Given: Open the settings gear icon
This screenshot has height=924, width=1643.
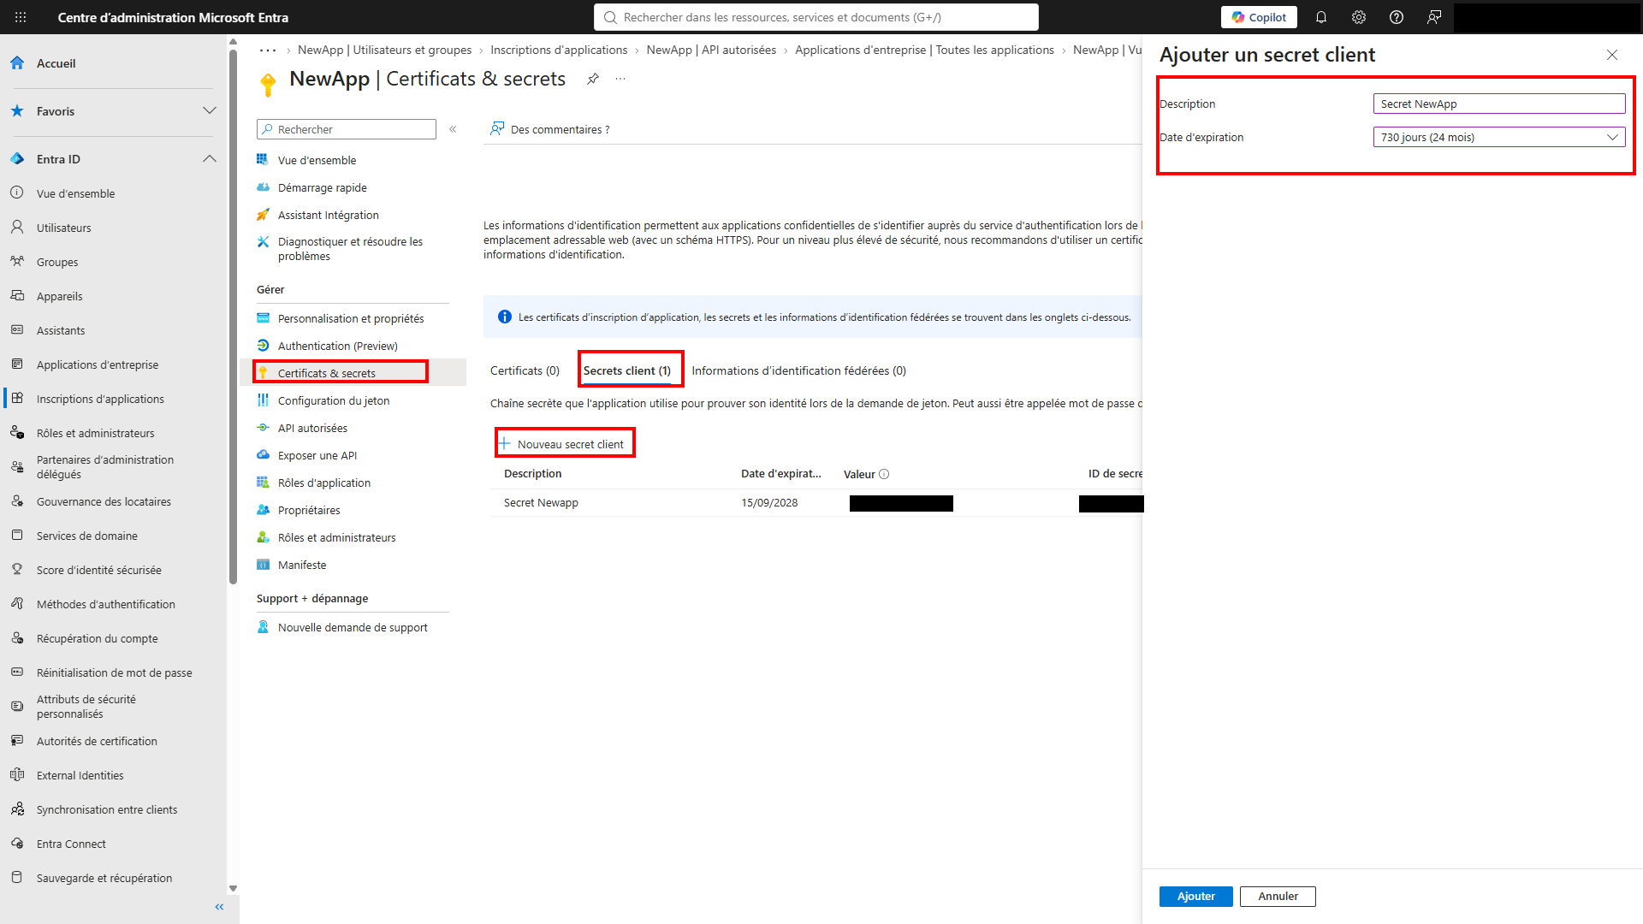Looking at the screenshot, I should (x=1359, y=17).
